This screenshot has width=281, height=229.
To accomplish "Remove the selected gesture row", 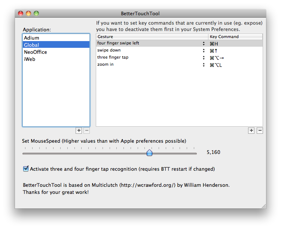I will point(260,131).
